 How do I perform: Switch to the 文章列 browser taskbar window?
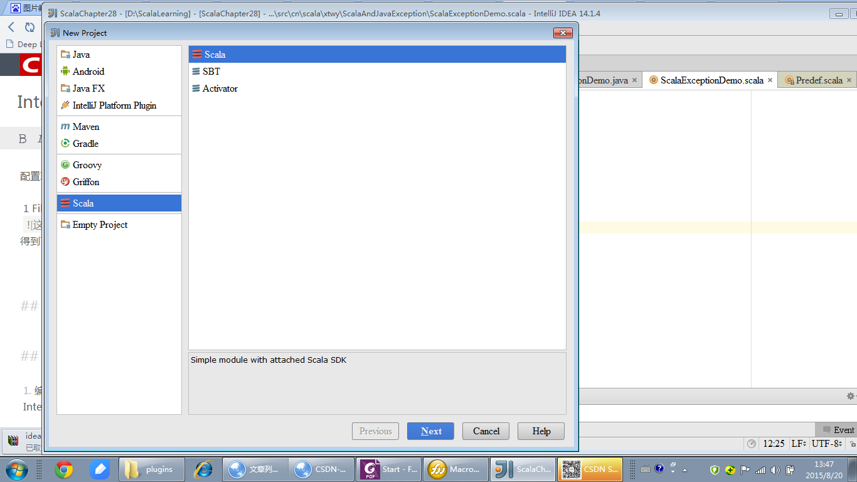[255, 469]
